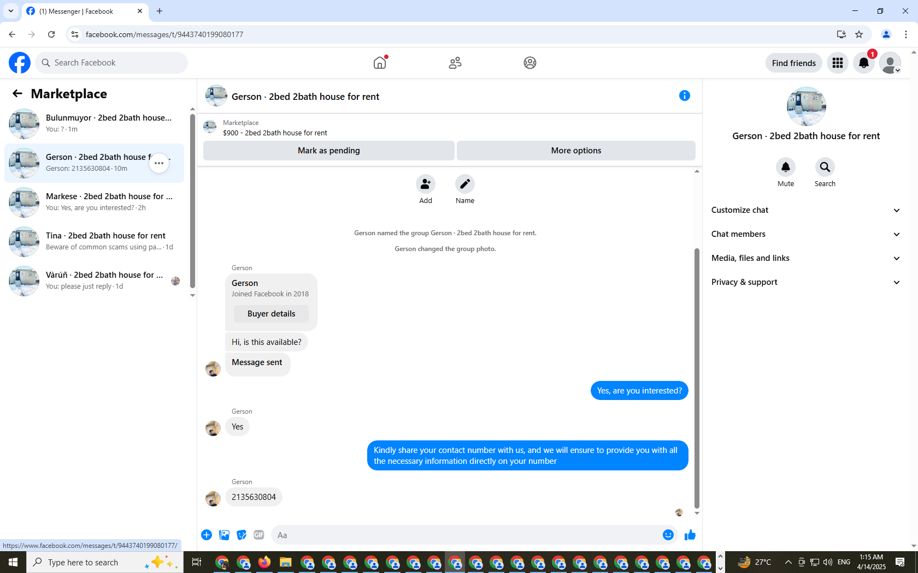The height and width of the screenshot is (573, 918).
Task: Open the Facebook menu grid icon
Action: coord(838,63)
